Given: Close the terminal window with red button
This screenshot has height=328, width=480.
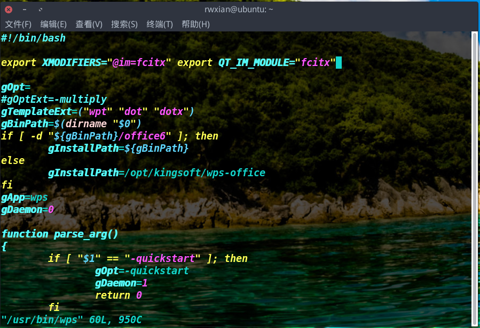Looking at the screenshot, I should [9, 10].
